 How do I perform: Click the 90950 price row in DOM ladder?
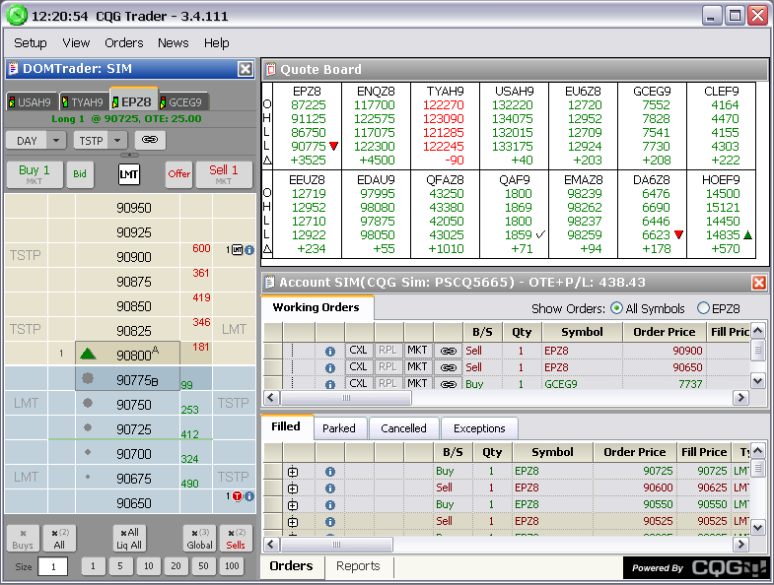[130, 207]
